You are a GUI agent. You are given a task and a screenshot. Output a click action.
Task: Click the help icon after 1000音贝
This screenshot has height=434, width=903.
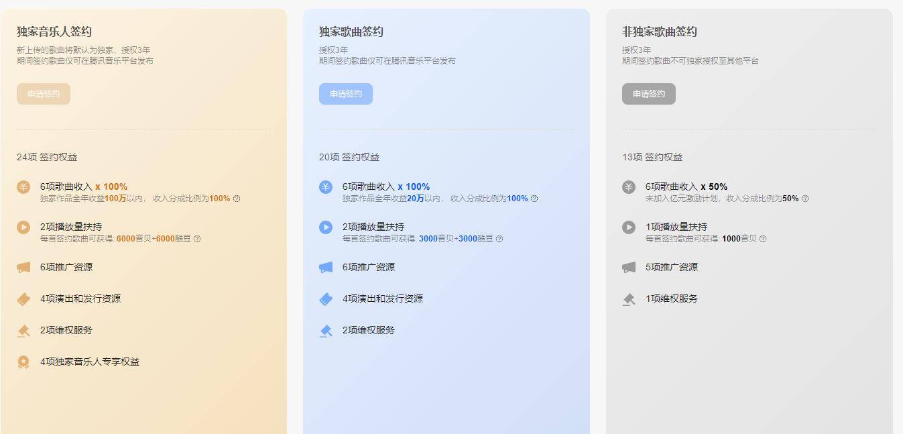point(763,239)
